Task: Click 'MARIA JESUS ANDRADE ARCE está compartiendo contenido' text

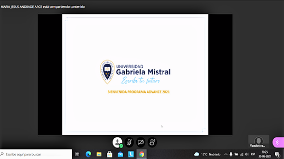Action: [43, 7]
